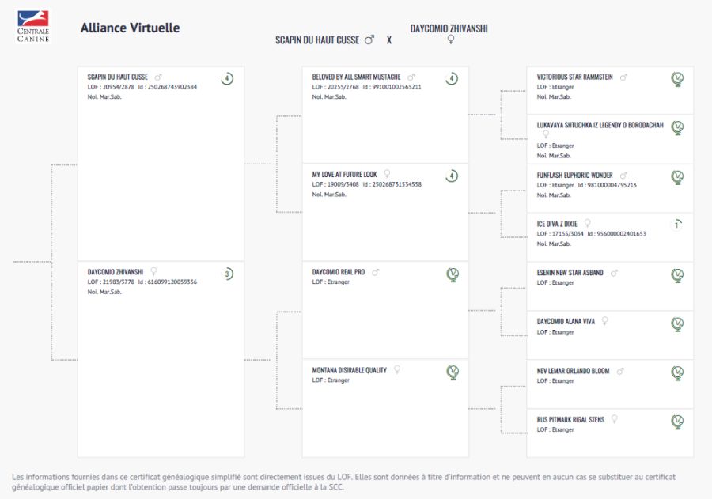712x499 pixels.
Task: Click medal icon beside Rus Pitmark Rigal Stens
Action: (677, 421)
